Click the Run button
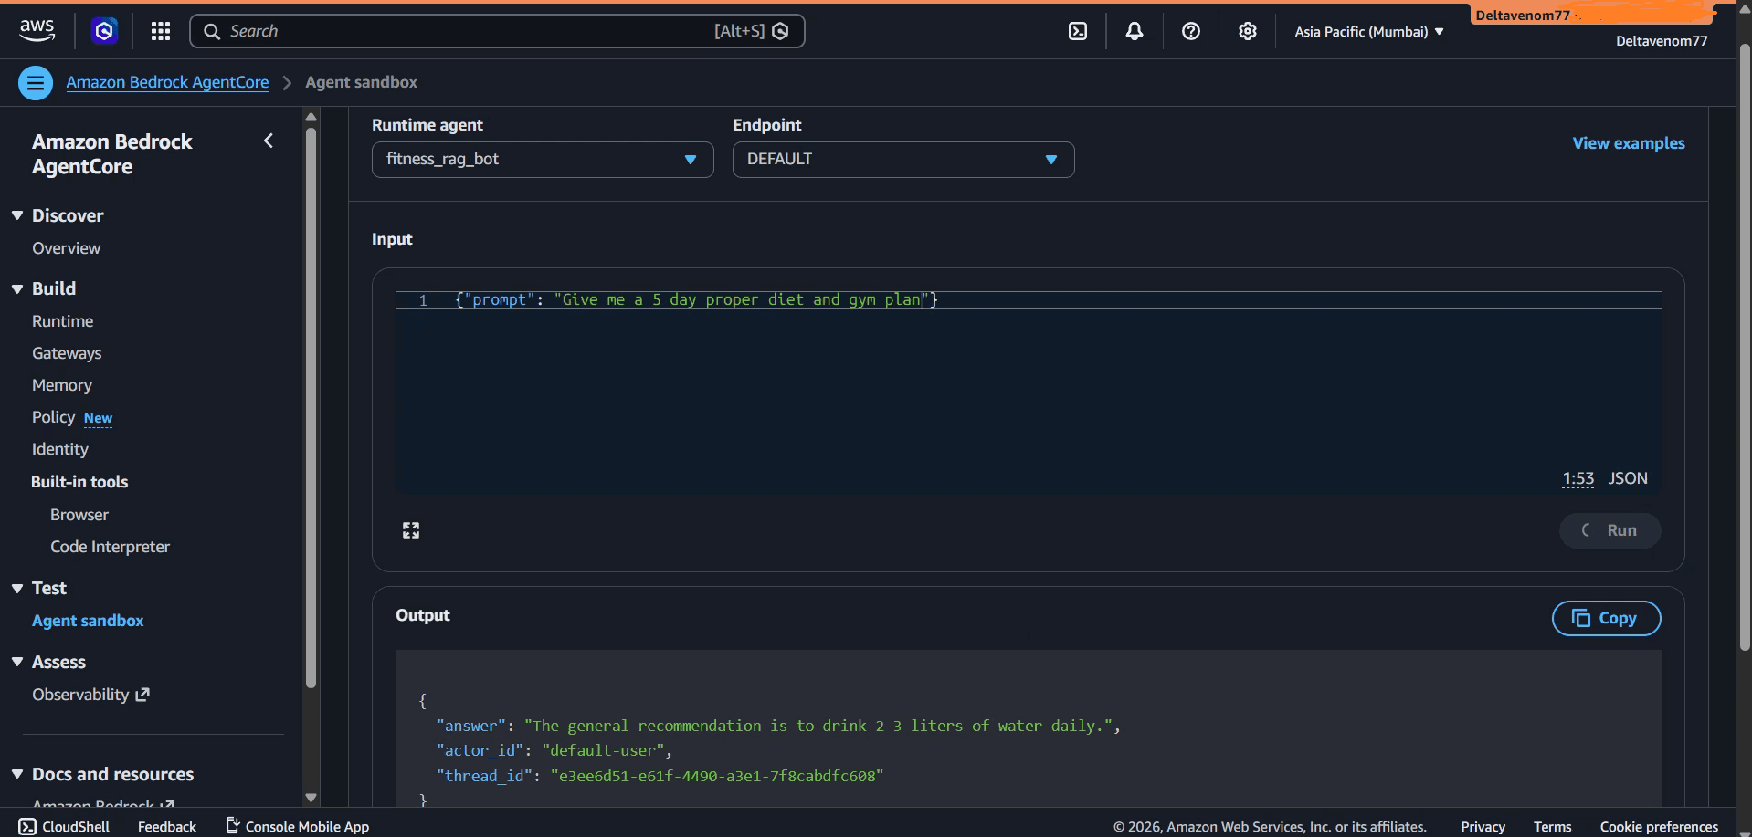 pyautogui.click(x=1610, y=530)
